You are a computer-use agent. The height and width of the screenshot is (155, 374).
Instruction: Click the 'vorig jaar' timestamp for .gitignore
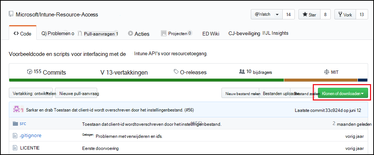[x=355, y=136]
